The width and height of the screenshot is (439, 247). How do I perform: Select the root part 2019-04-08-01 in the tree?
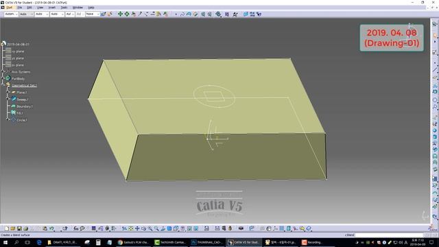[18, 44]
